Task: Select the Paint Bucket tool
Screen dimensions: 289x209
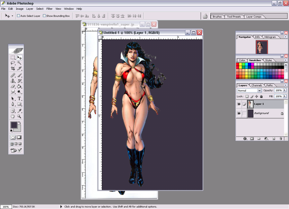Action: click(x=20, y=86)
